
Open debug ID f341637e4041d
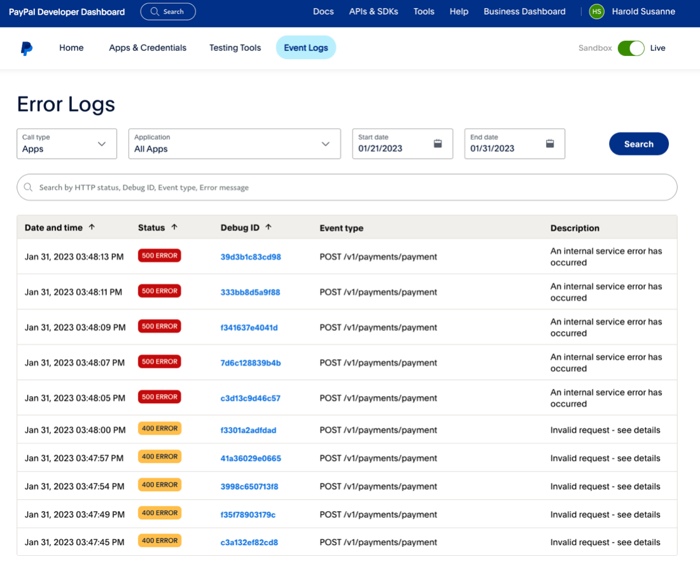(249, 327)
